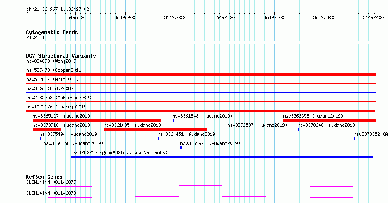The height and width of the screenshot is (203, 388).
Task: Click the nsv834090 (Wong2007) variant label
Action: click(x=52, y=61)
